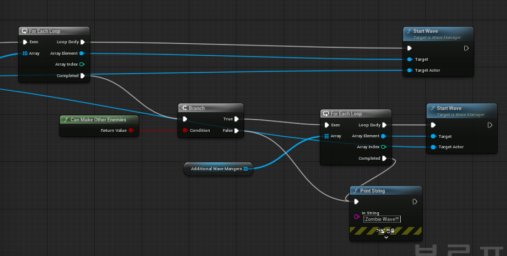Expand the Print String node's advanced options chevron
The image size is (507, 256).
pos(386,237)
